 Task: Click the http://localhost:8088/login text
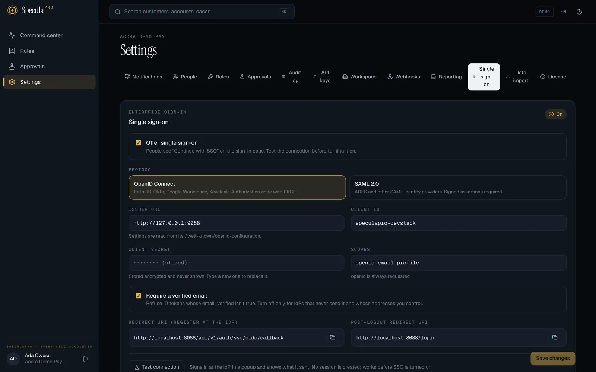point(396,338)
